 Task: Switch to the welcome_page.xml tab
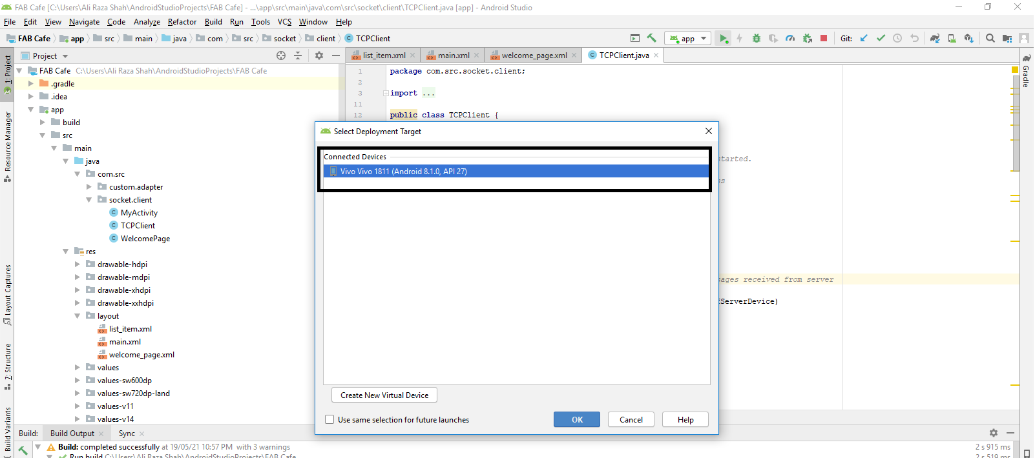(534, 55)
